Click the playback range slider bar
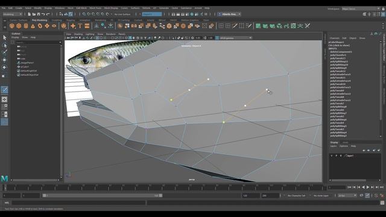386x217 pixels. 102,195
